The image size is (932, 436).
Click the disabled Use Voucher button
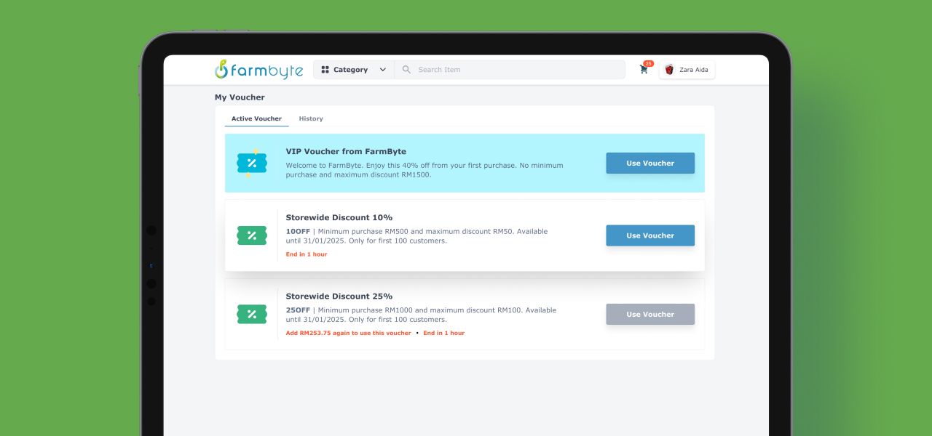click(x=650, y=314)
